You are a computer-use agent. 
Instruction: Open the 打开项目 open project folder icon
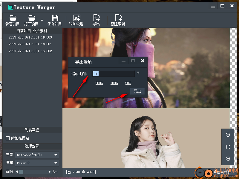tap(32, 18)
